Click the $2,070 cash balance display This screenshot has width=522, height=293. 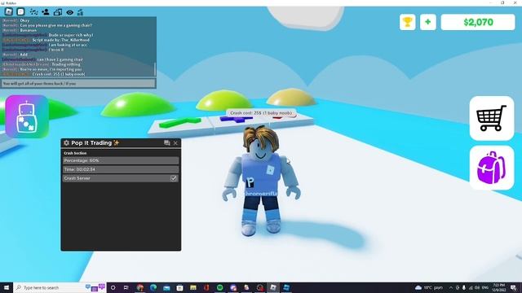(478, 22)
